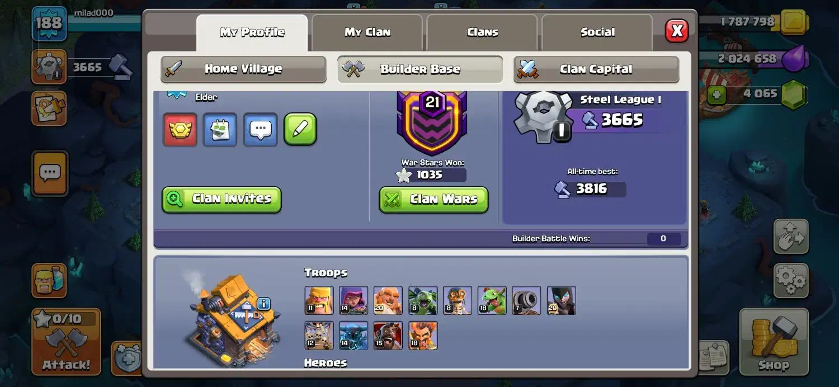
Task: Open the Shop
Action: [x=774, y=341]
